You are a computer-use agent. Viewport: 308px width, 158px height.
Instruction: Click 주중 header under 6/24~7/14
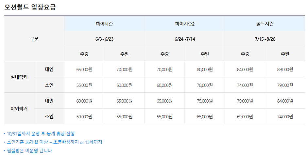pos(164,54)
